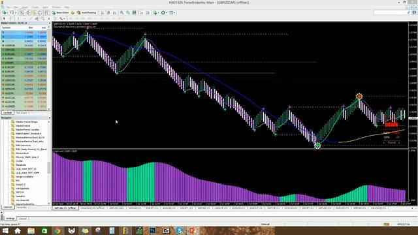Open the Insert menu
This screenshot has width=418, height=235.
point(25,7)
